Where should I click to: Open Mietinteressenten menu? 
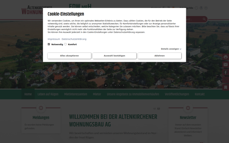pyautogui.click(x=76, y=94)
